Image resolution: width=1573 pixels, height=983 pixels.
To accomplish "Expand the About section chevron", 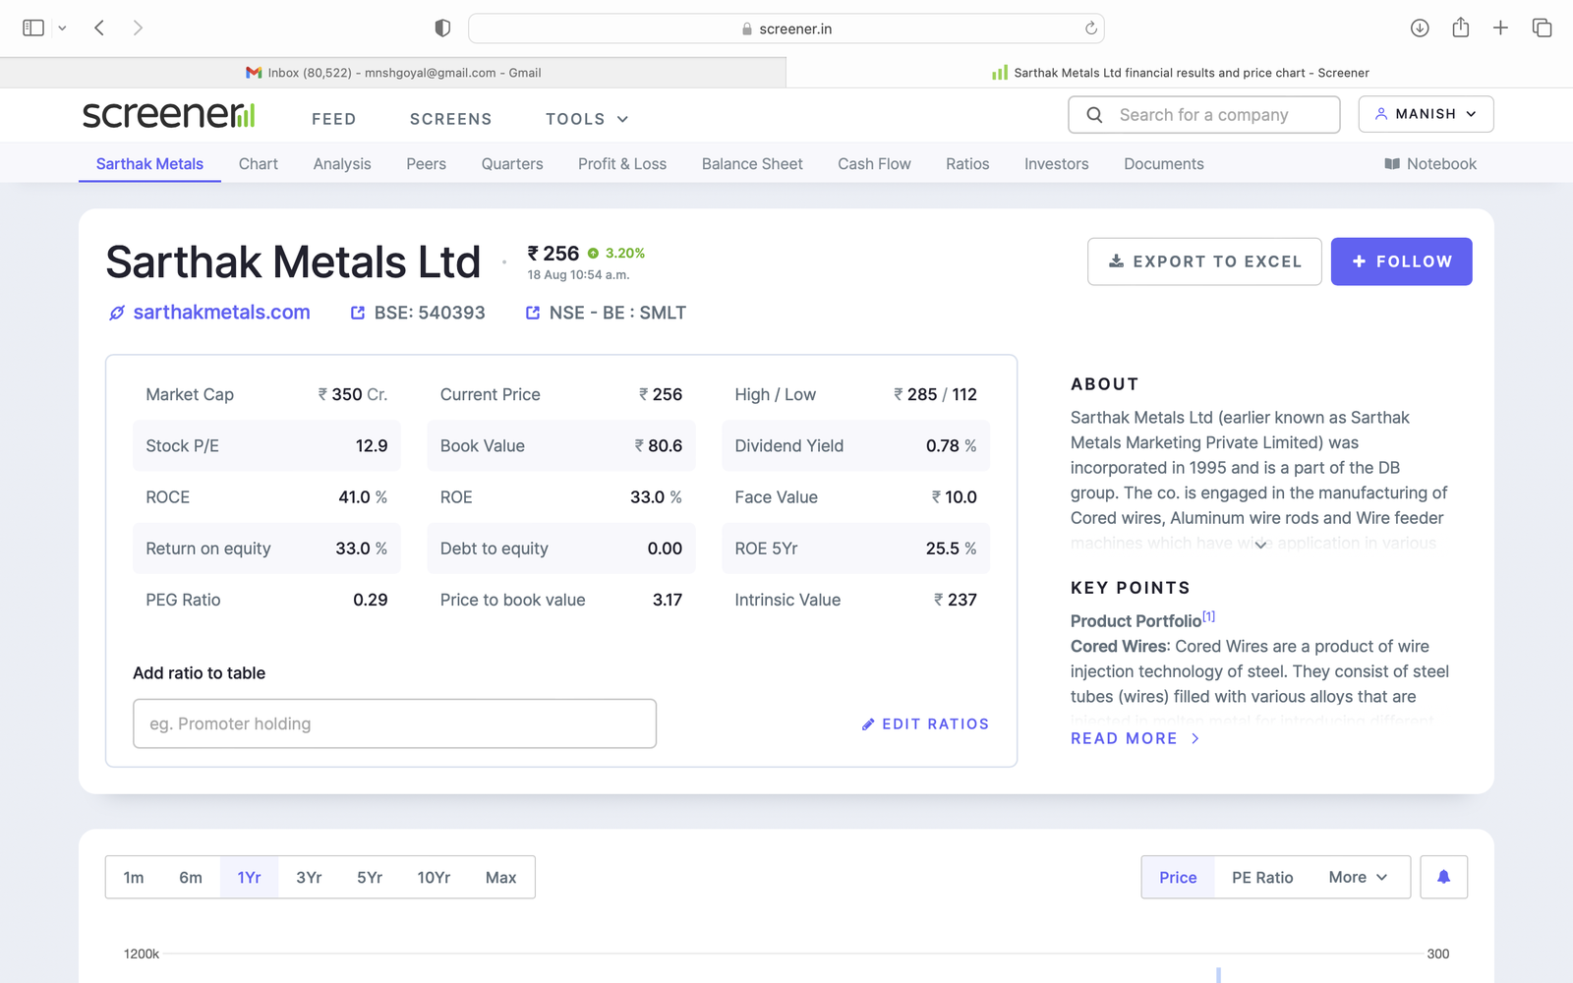I will coord(1260,545).
